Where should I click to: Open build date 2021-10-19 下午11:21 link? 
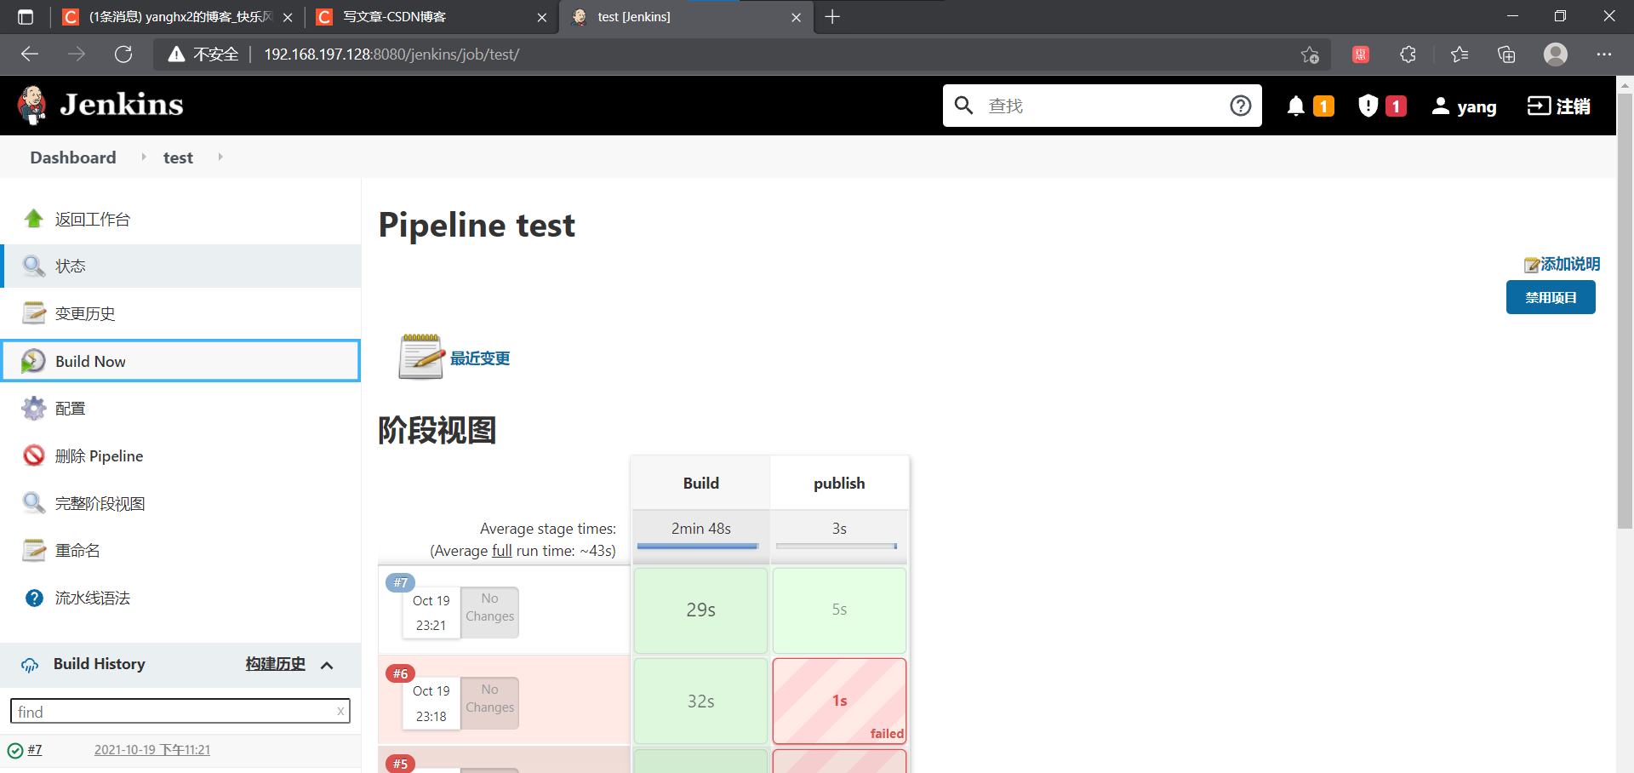point(152,750)
